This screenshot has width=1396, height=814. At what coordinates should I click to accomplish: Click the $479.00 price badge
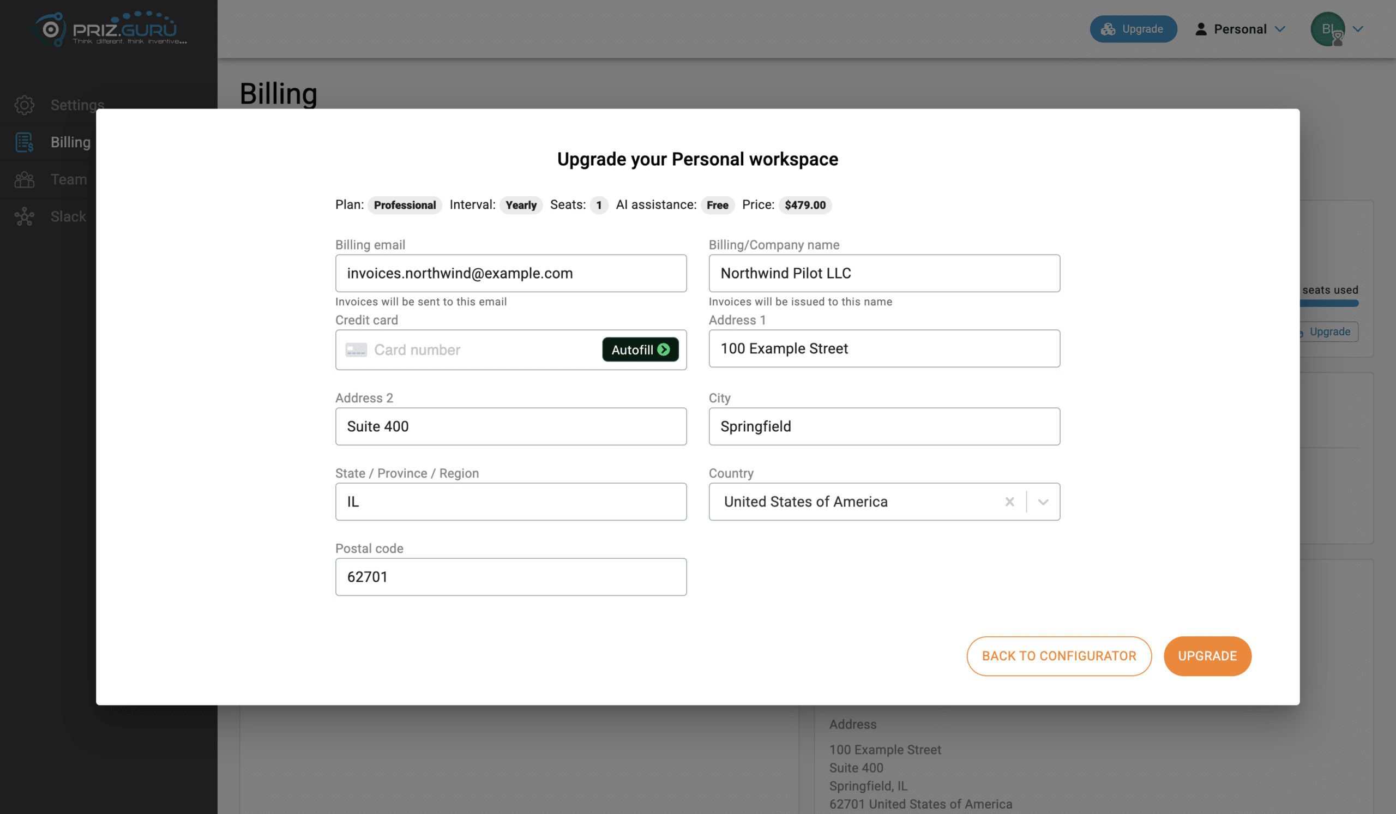[x=805, y=205]
